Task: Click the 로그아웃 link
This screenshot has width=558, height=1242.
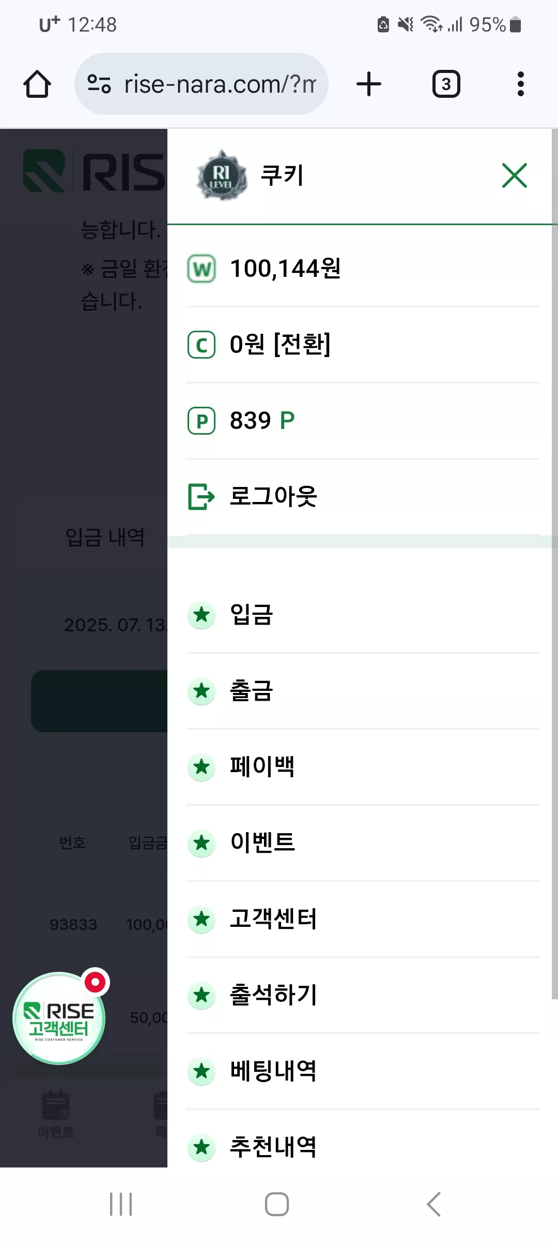Action: coord(273,497)
